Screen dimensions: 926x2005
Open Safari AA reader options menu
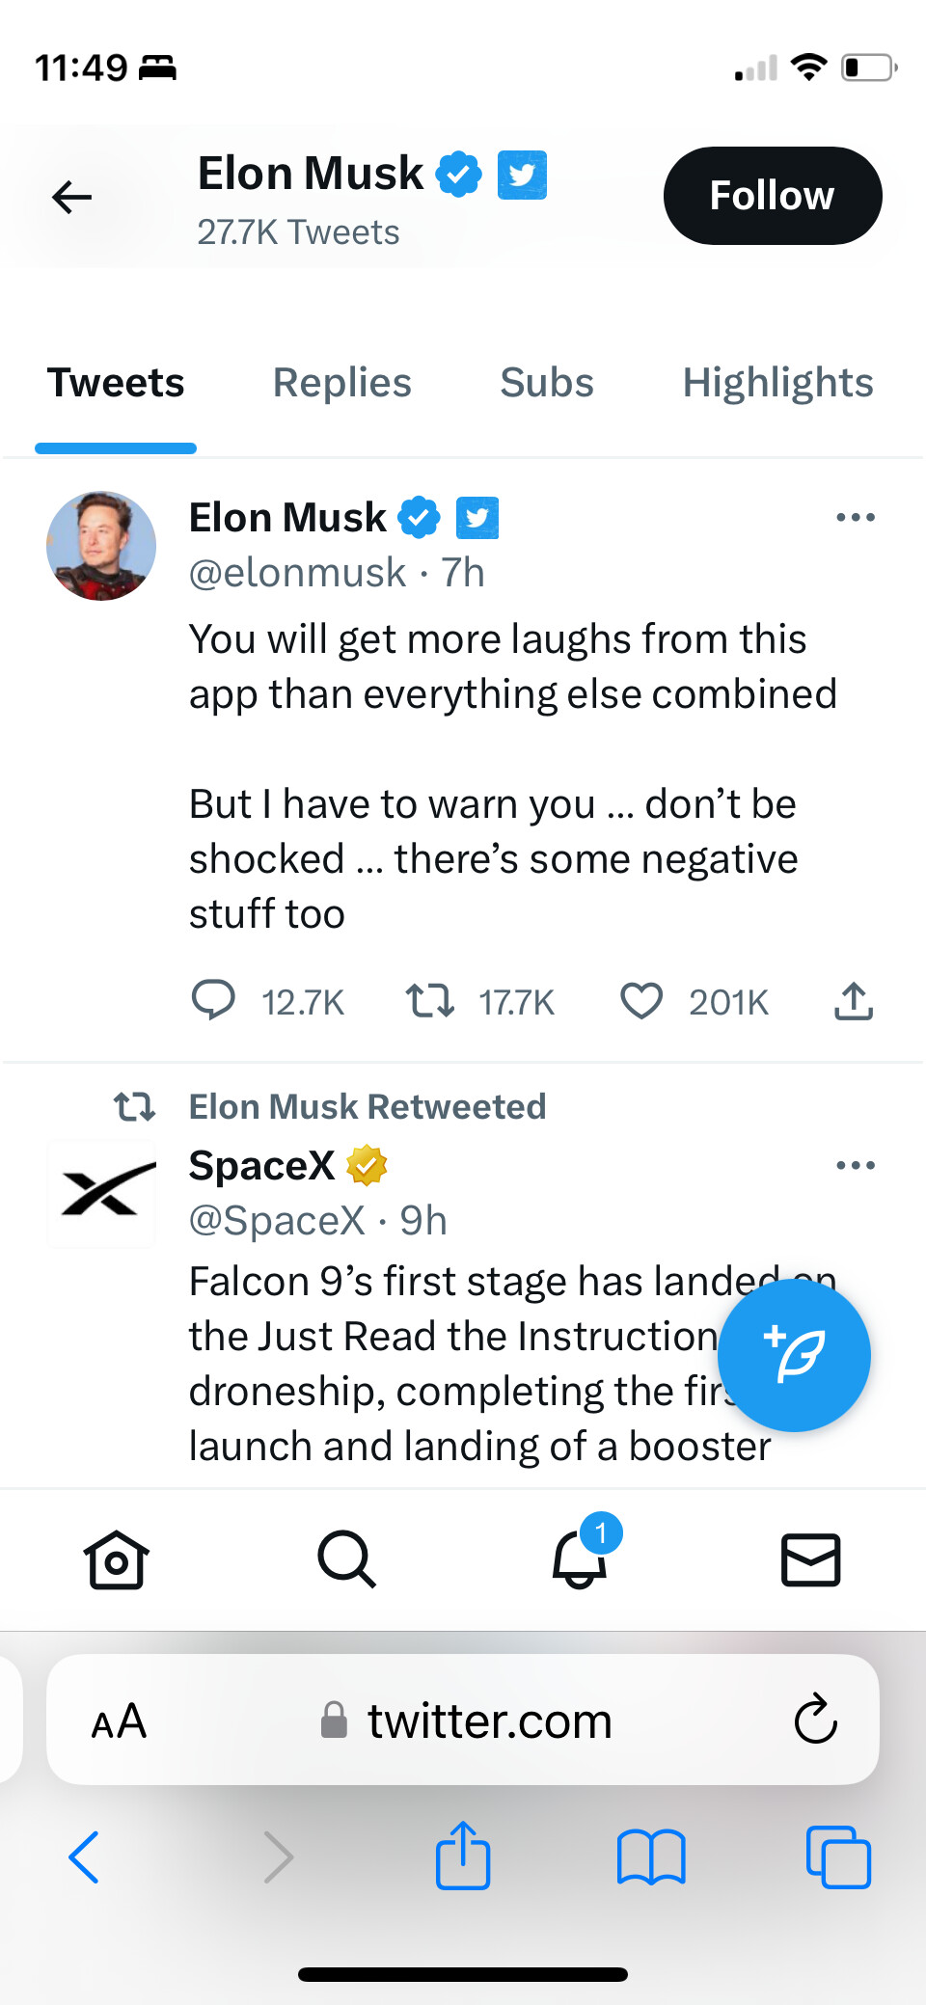(x=120, y=1721)
